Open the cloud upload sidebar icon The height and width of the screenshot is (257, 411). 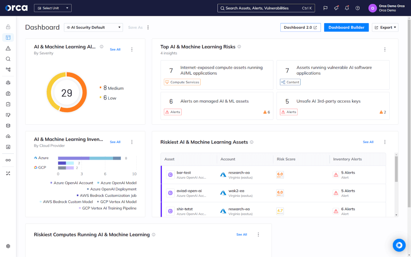click(8, 136)
